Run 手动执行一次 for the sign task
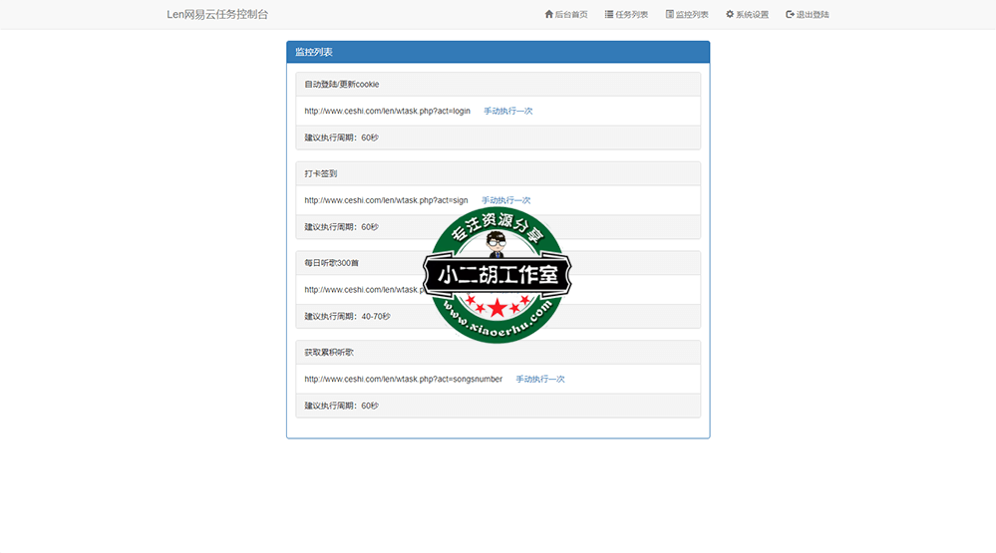996x553 pixels. [x=505, y=200]
